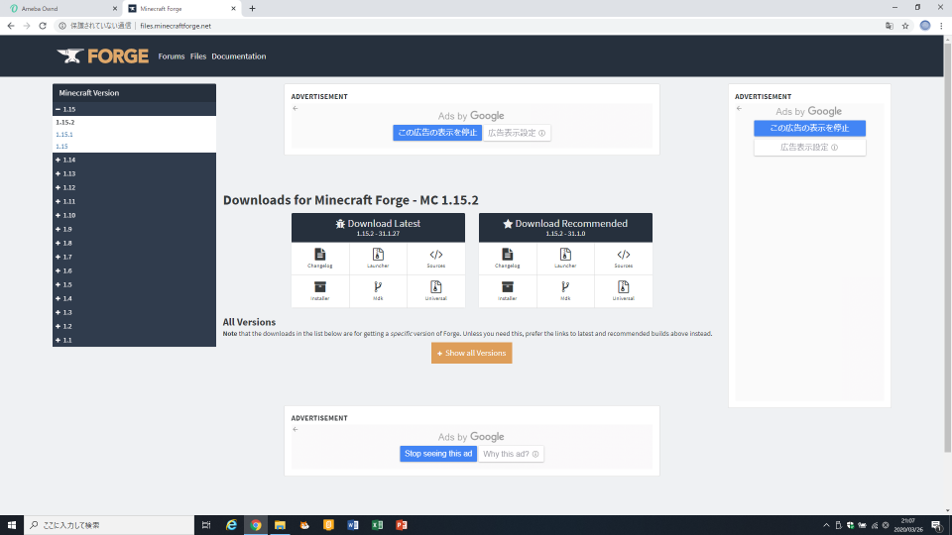The height and width of the screenshot is (535, 952).
Task: Open Sources under Download Latest
Action: pos(436,258)
